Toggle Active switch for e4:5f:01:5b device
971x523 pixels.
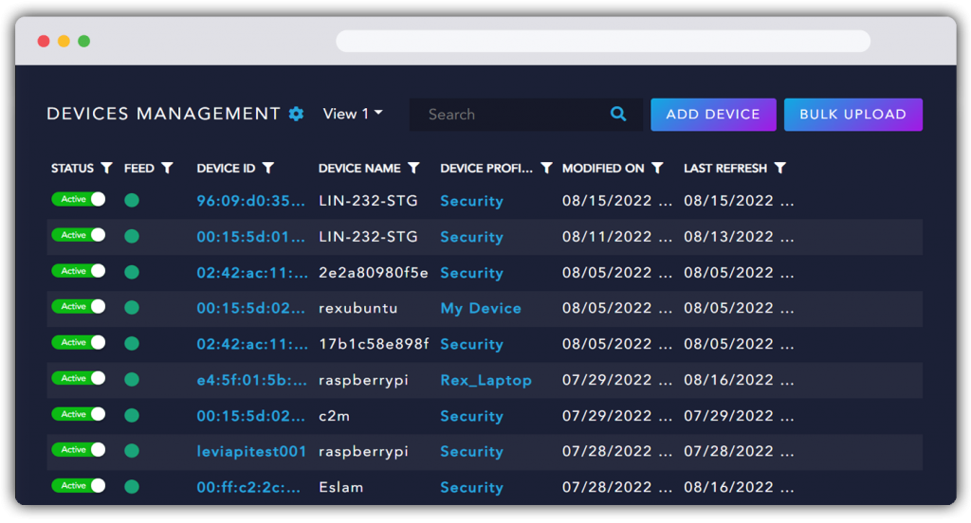(79, 378)
